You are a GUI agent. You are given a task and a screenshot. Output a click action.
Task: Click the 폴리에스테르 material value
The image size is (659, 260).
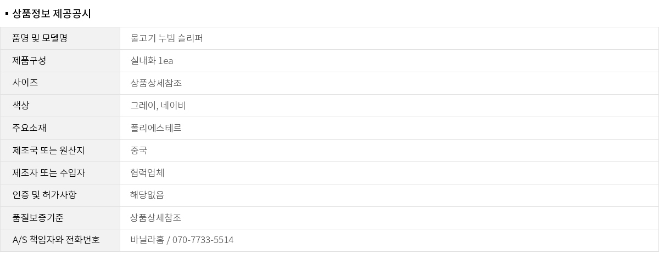click(x=156, y=128)
